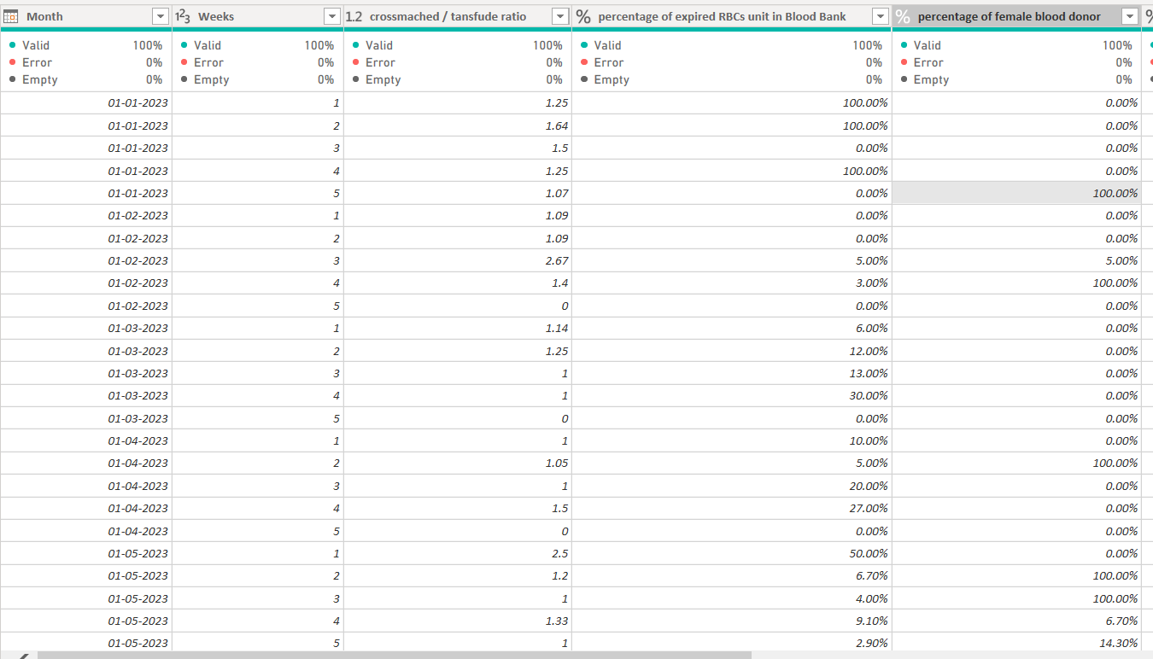
Task: Select the 27.00% expired RBCs cell
Action: (732, 508)
